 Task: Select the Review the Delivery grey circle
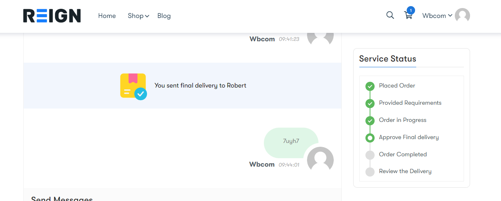point(370,172)
